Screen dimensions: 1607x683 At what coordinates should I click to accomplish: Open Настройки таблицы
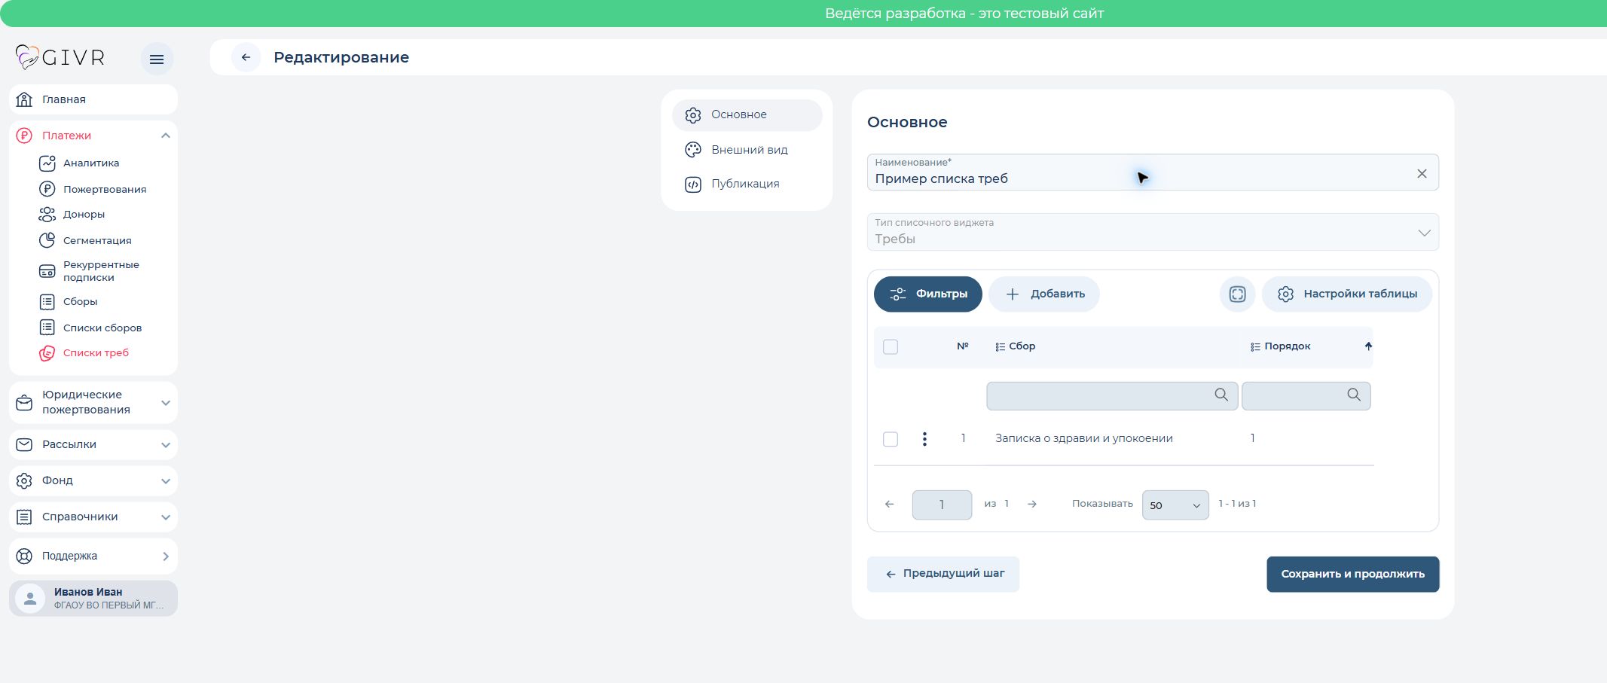pyautogui.click(x=1347, y=294)
